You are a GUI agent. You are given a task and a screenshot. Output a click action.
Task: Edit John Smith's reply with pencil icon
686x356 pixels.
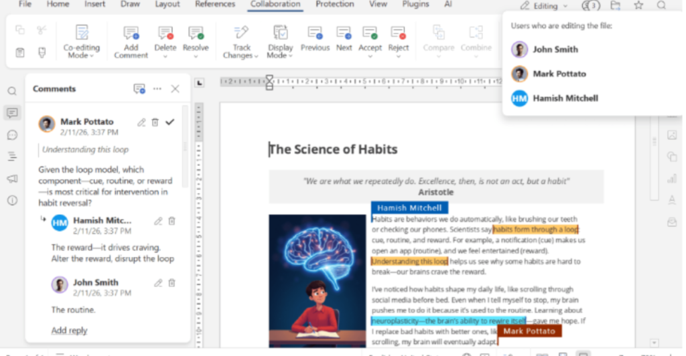click(x=158, y=283)
